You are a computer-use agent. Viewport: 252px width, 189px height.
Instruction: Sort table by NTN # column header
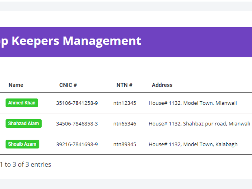(124, 85)
